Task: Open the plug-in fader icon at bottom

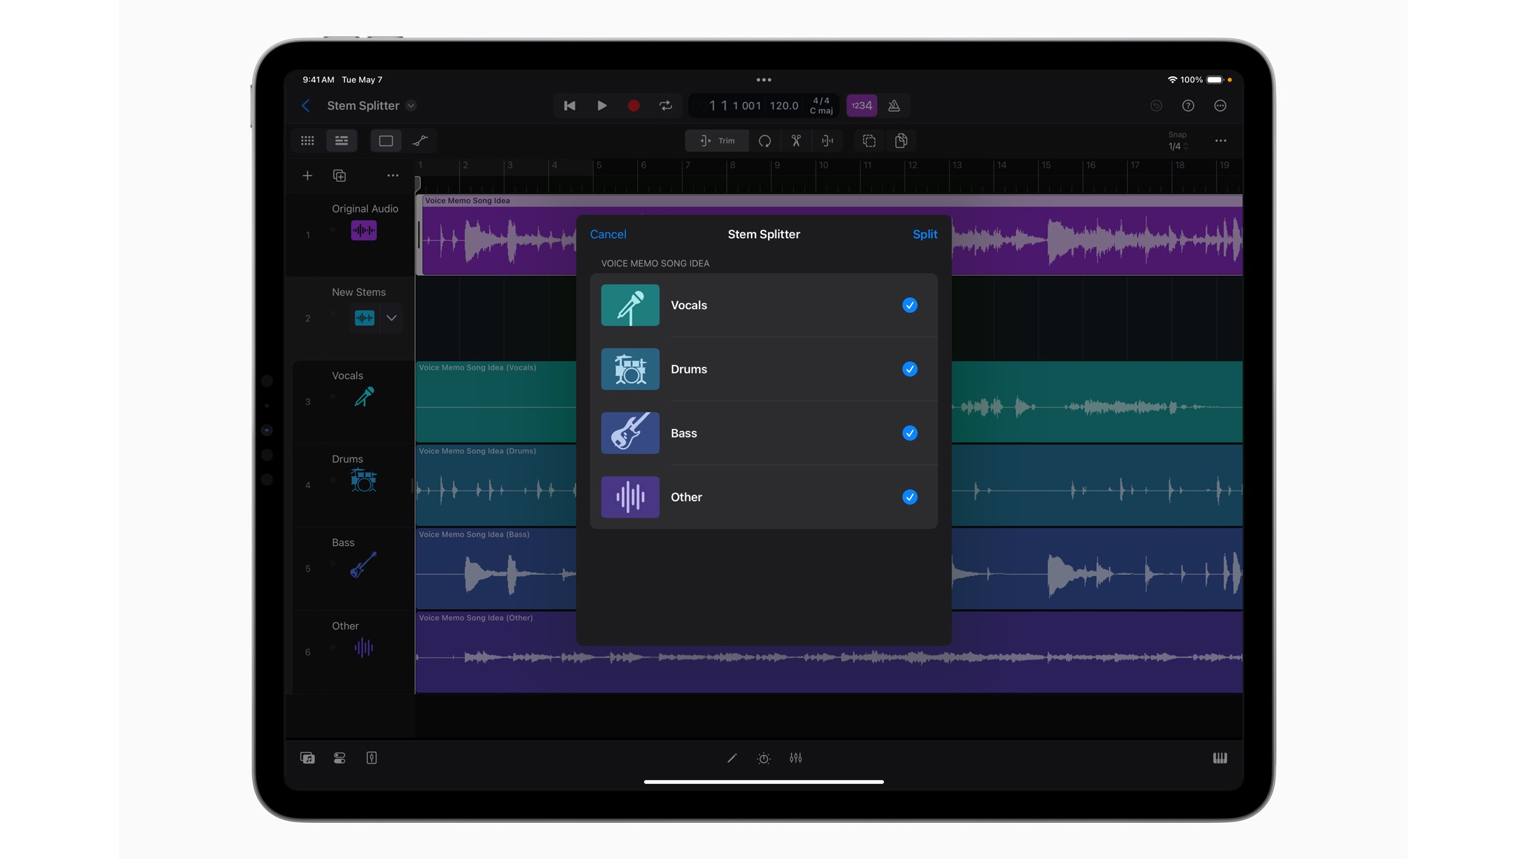Action: point(372,758)
